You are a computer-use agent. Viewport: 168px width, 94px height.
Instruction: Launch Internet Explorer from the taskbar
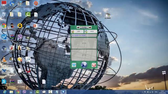point(5,92)
